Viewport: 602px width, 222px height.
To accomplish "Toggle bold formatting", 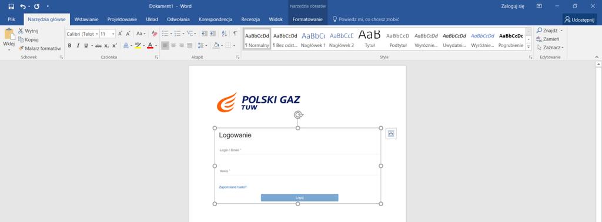I will pyautogui.click(x=69, y=46).
